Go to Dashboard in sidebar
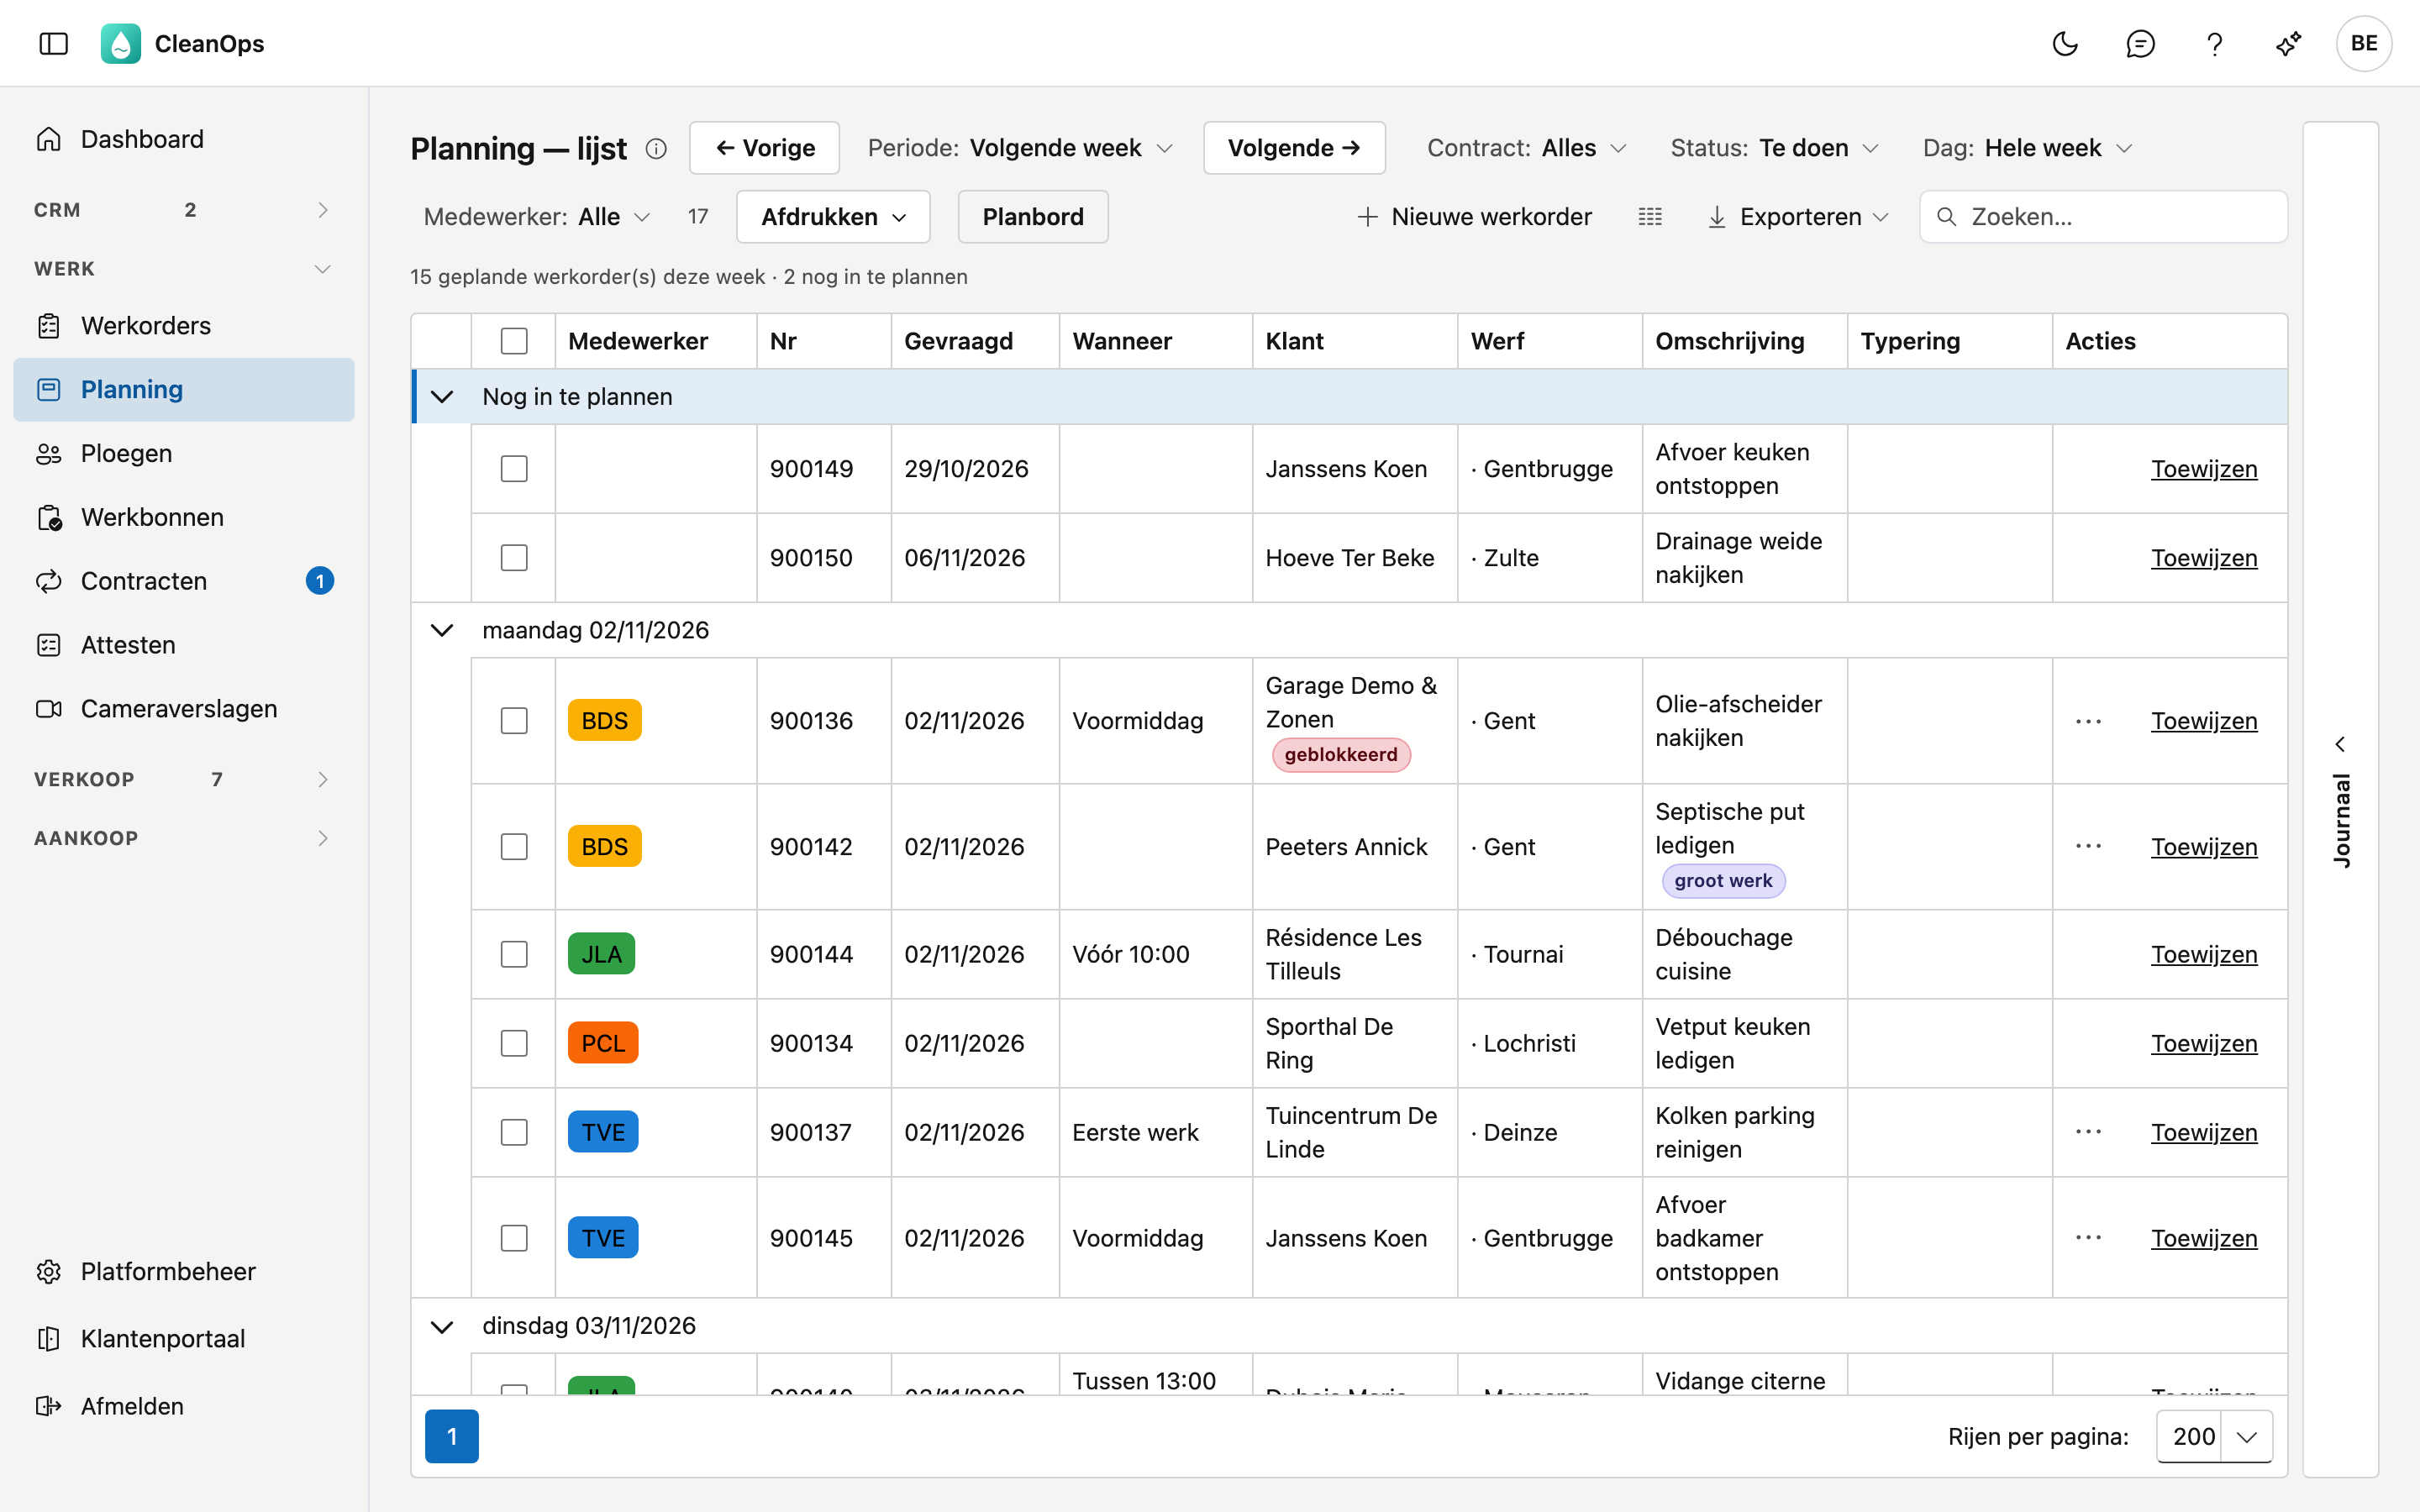This screenshot has width=2420, height=1512. point(184,139)
